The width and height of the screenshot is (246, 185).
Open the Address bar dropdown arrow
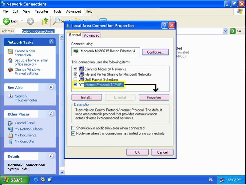(225, 31)
